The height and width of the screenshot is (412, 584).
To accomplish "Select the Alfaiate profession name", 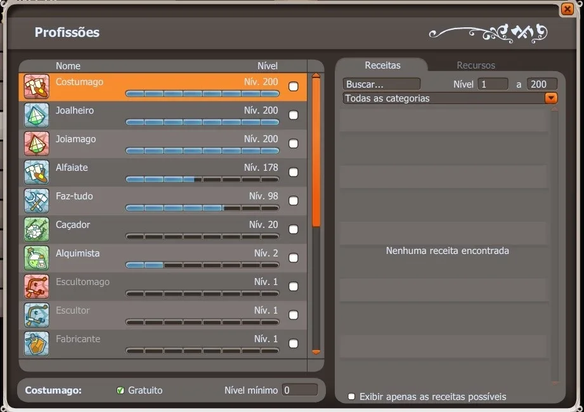I will [x=72, y=168].
